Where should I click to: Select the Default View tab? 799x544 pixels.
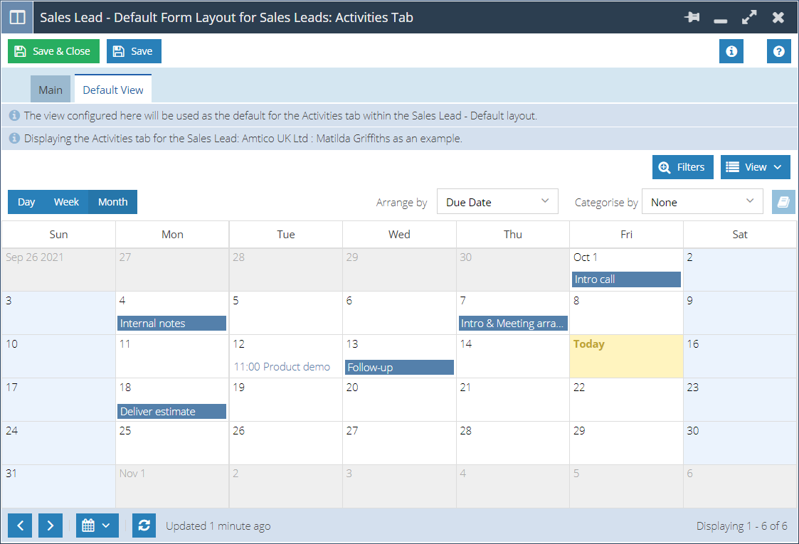point(113,90)
